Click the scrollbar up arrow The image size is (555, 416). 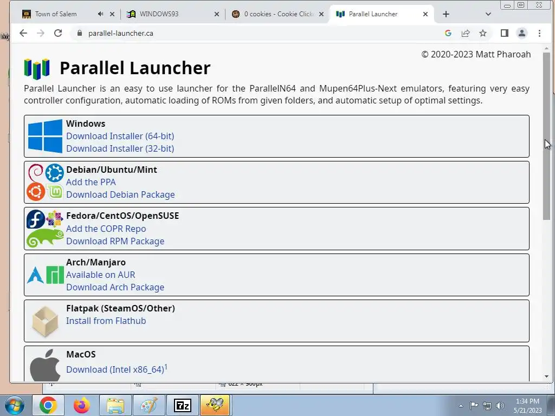(x=547, y=48)
